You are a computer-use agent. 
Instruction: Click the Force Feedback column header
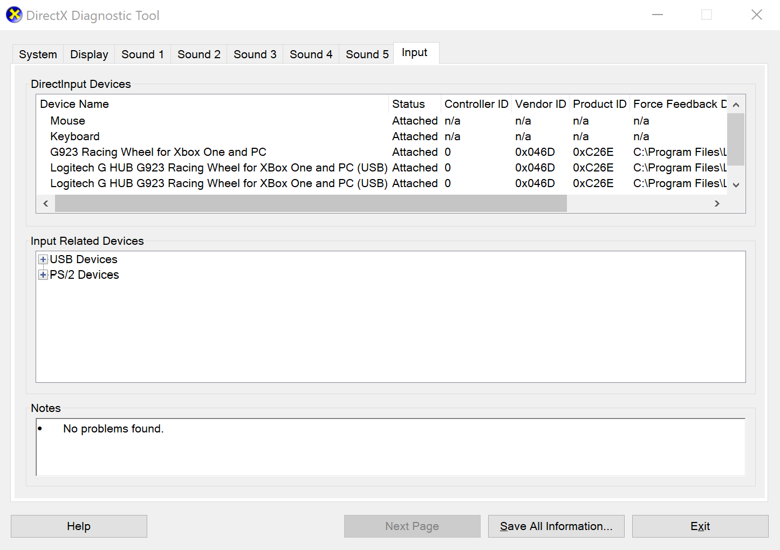coord(679,104)
